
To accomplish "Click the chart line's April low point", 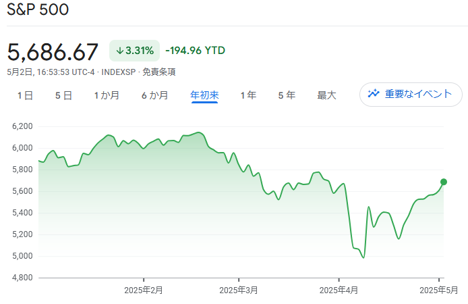I will 363,257.
